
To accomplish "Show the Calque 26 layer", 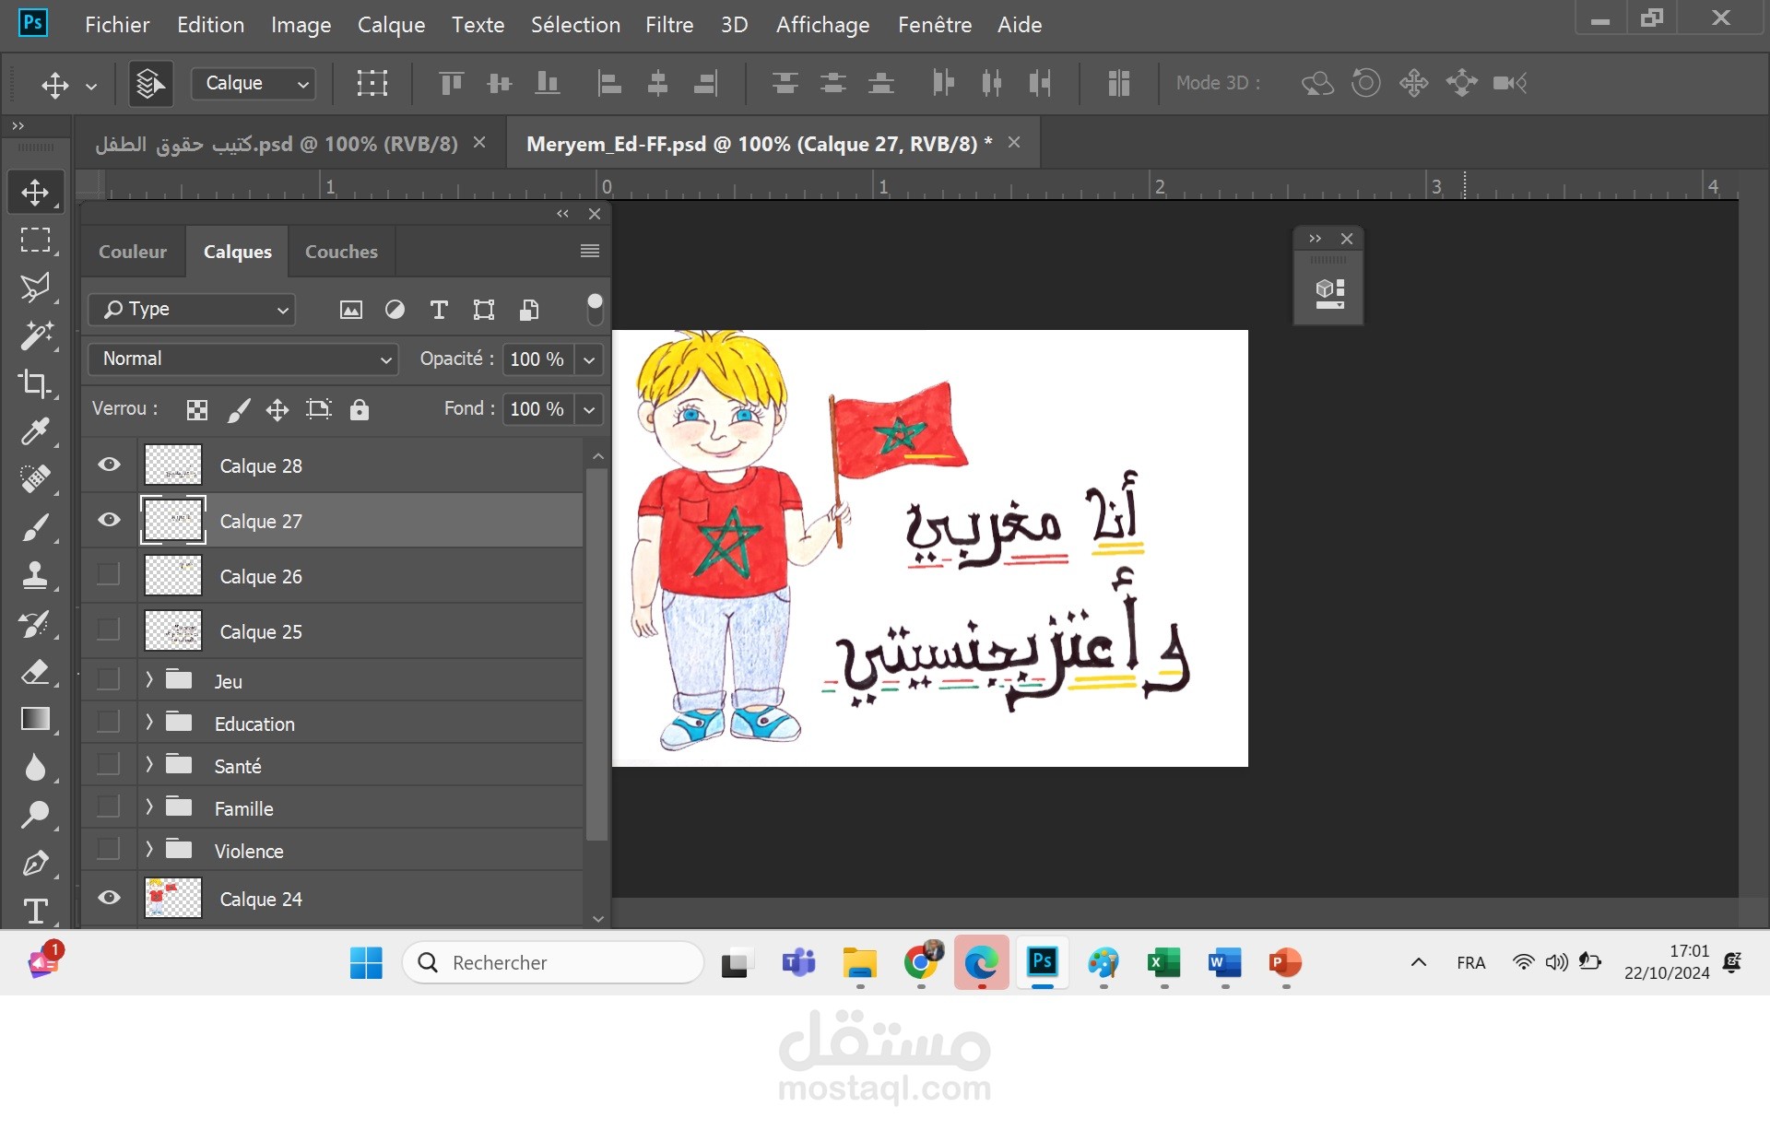I will coord(109,575).
